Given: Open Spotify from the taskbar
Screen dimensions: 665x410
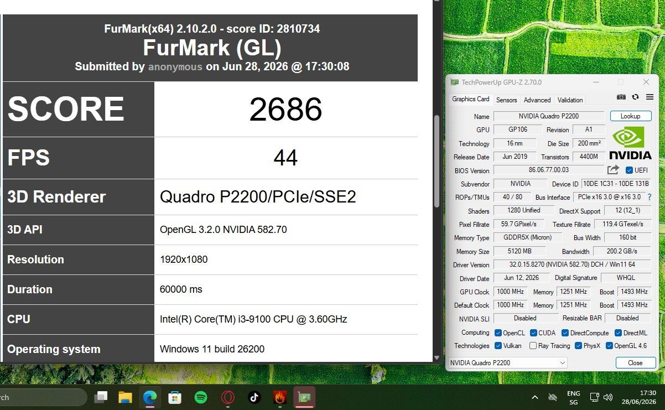Looking at the screenshot, I should 201,397.
